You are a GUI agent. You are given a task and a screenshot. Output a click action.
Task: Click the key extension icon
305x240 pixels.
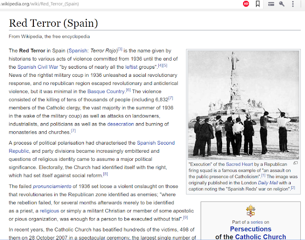(282, 4)
